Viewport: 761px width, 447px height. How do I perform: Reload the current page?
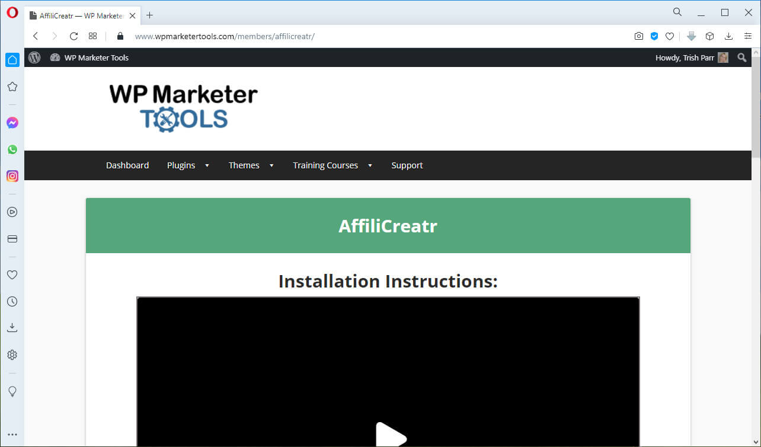pyautogui.click(x=73, y=36)
